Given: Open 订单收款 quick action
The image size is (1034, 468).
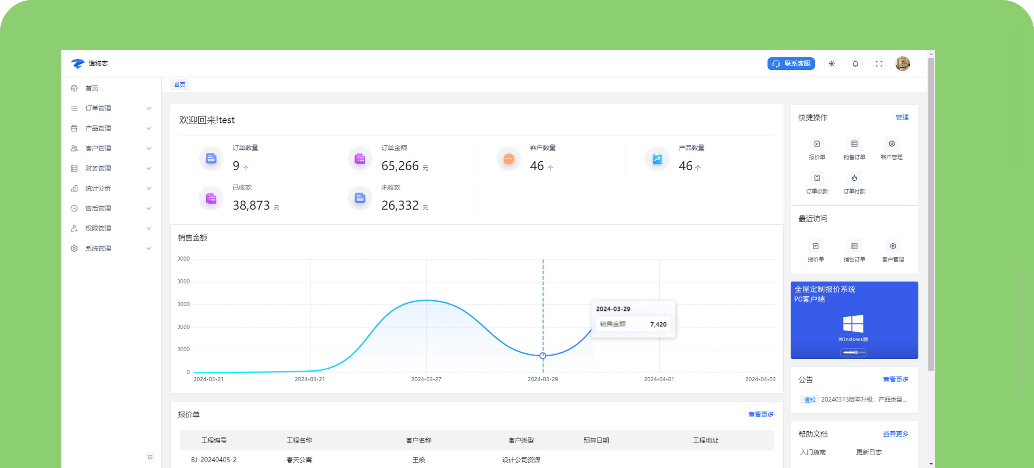Looking at the screenshot, I should click(x=817, y=183).
